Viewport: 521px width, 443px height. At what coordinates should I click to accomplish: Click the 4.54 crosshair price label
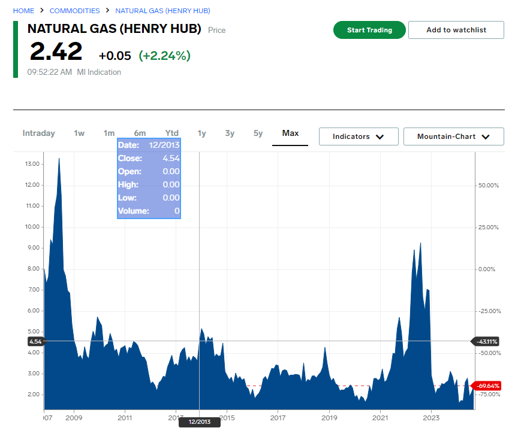point(35,341)
